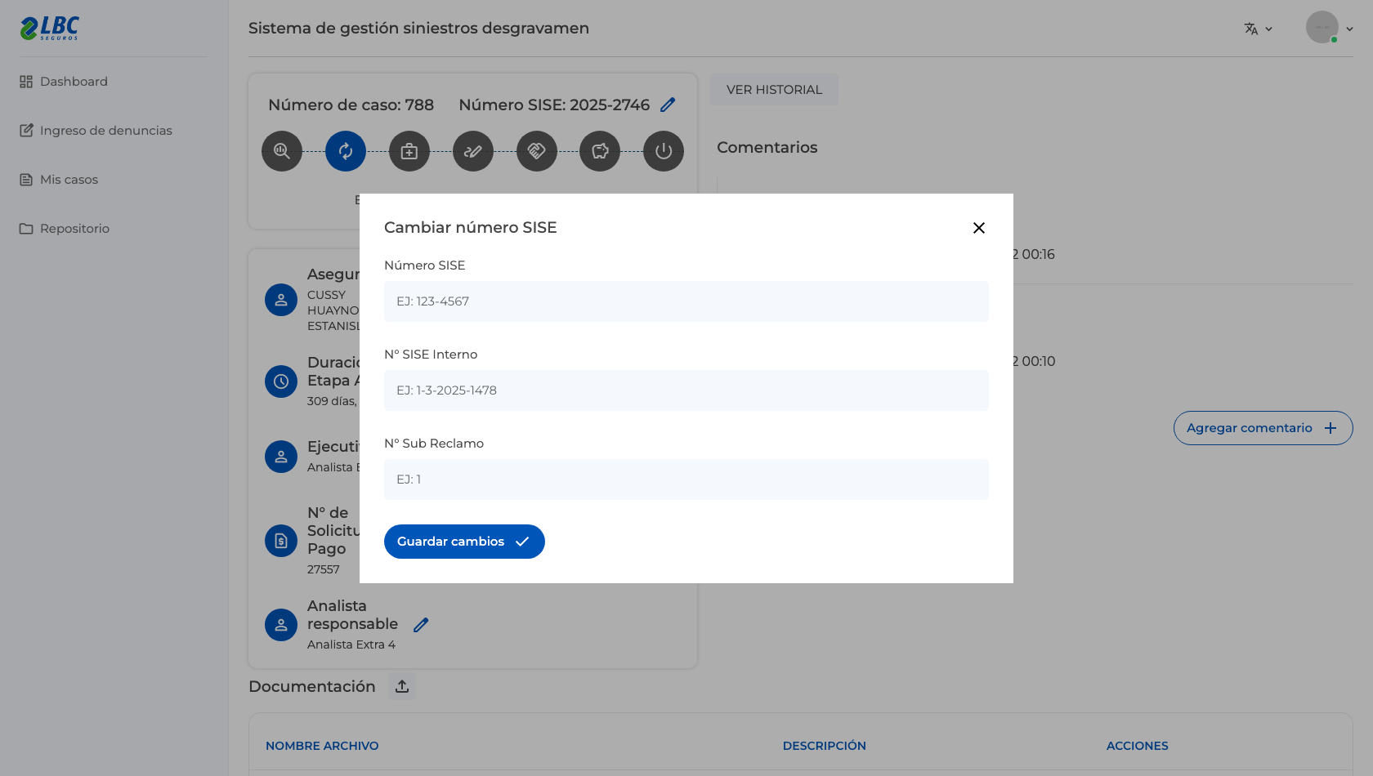
Task: Click the Asegurado person icon
Action: point(281,300)
